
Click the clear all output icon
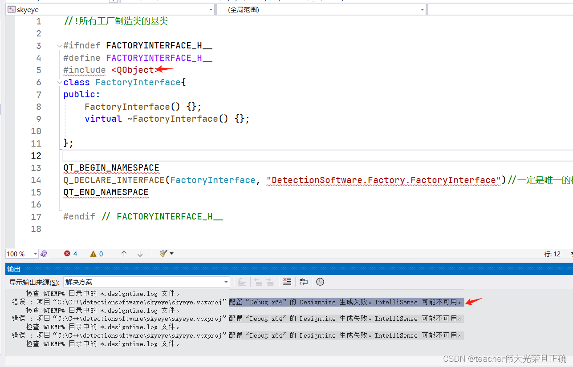pos(287,282)
